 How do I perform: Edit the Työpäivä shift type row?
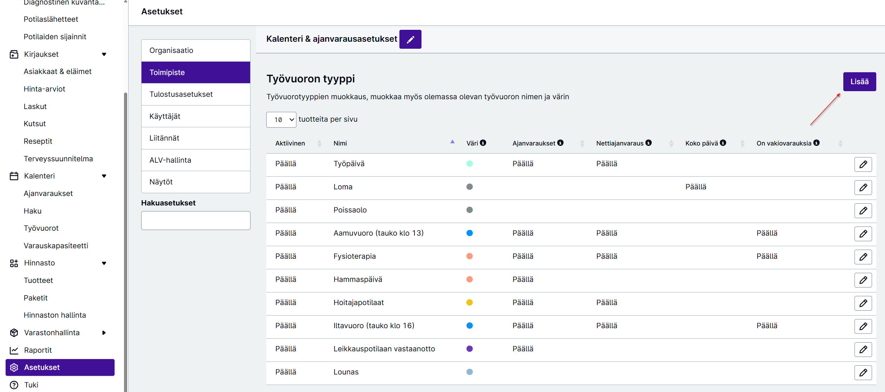(x=863, y=164)
